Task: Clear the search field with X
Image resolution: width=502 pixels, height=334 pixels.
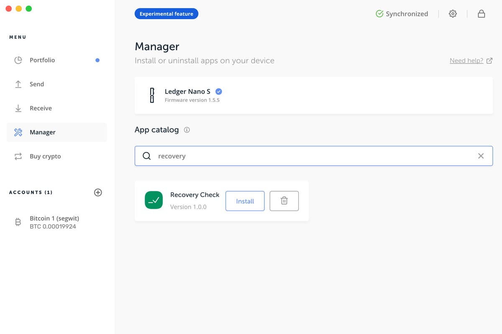Action: click(x=481, y=156)
